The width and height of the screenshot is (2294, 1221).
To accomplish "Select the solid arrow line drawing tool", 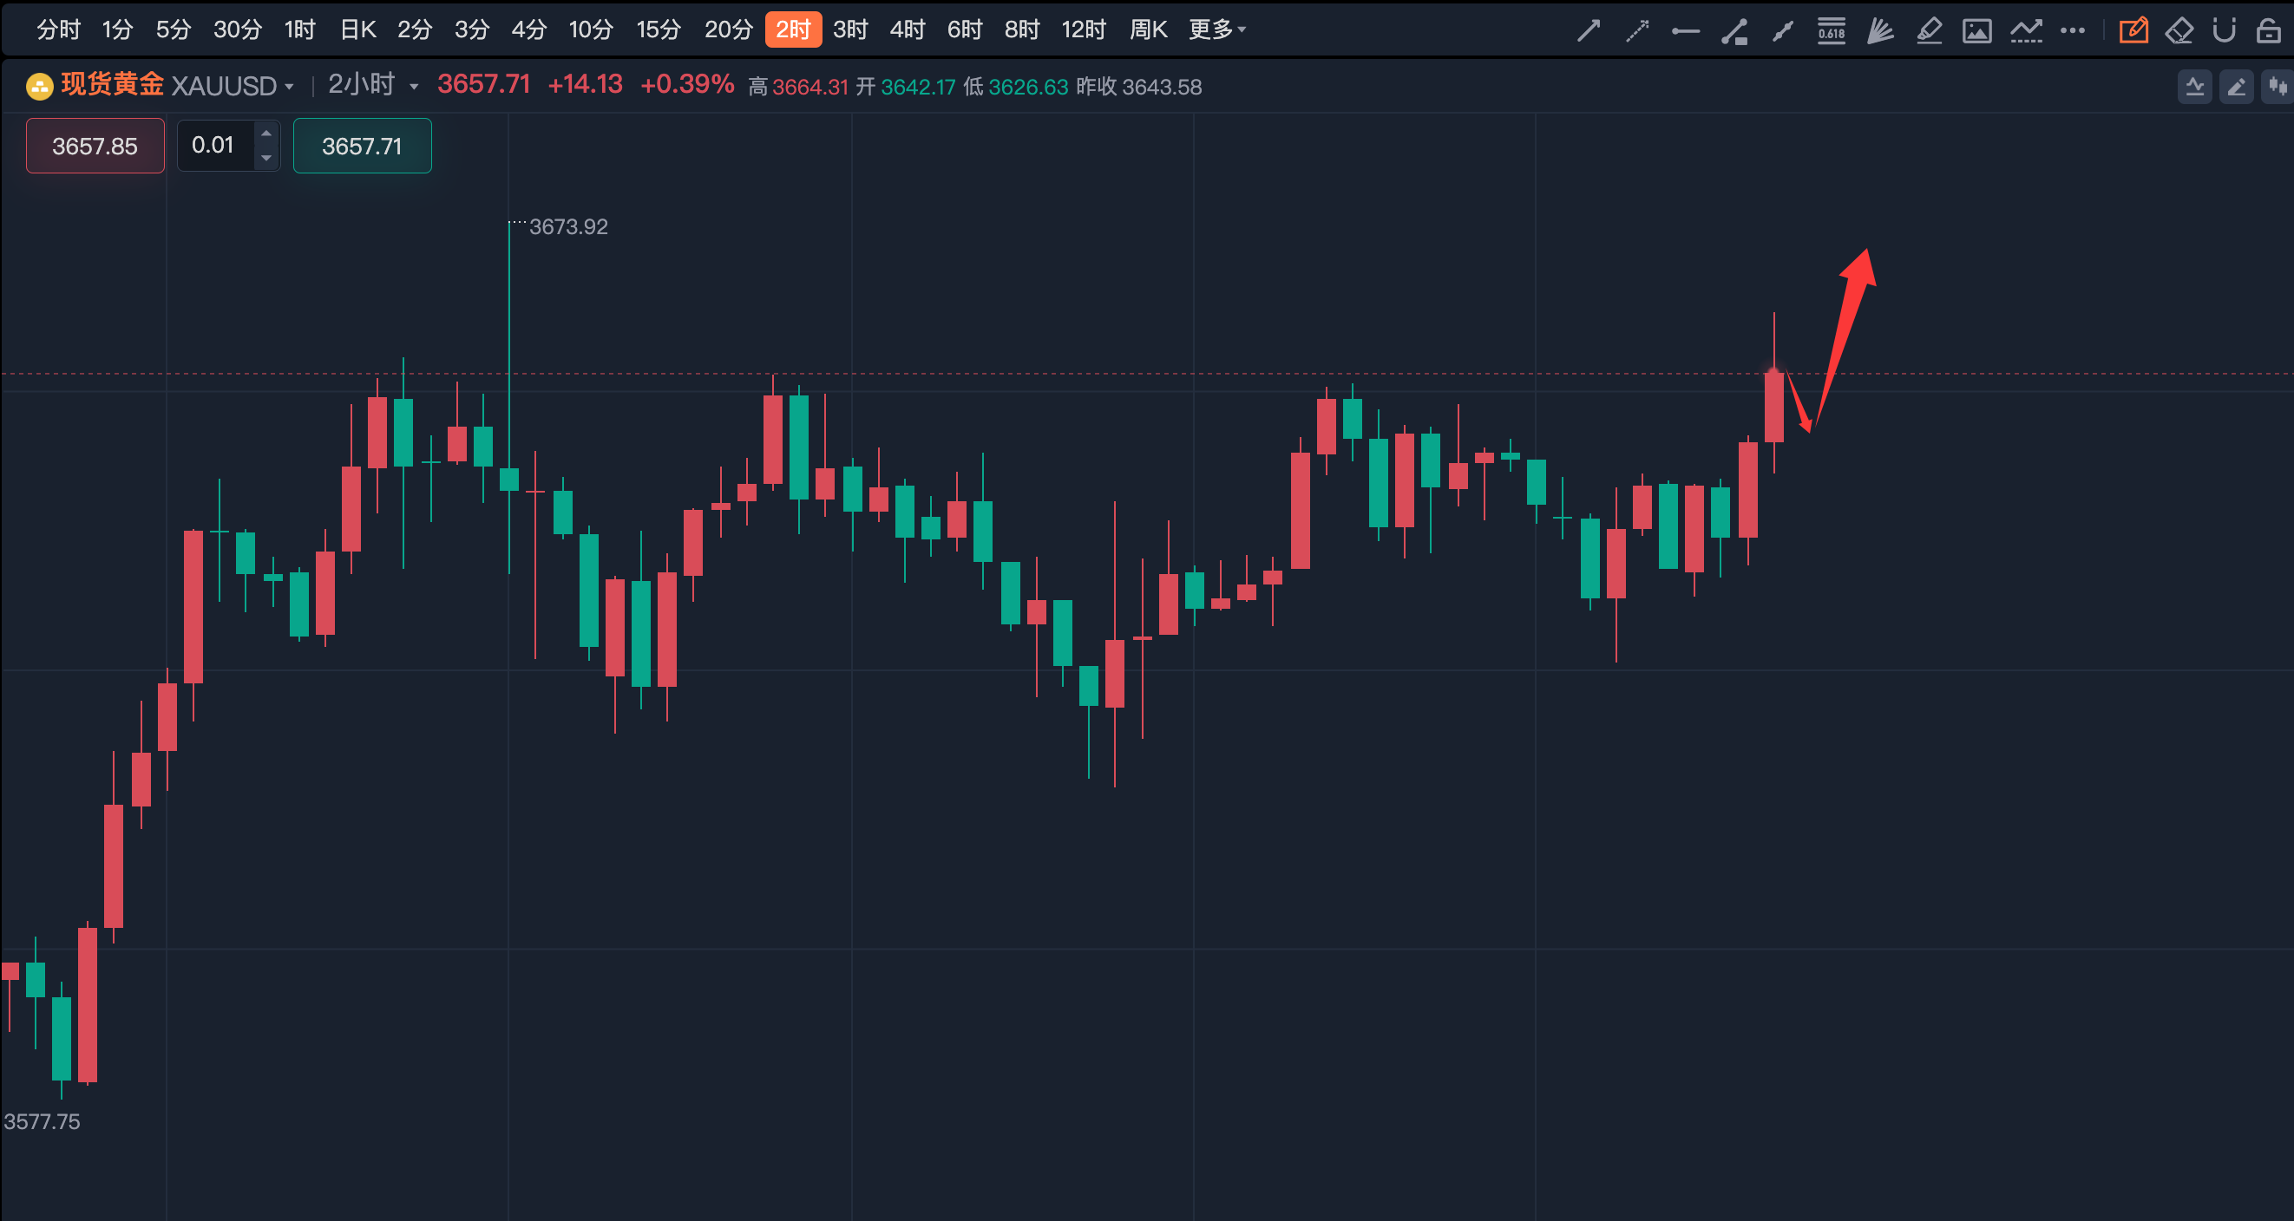I will [1588, 30].
